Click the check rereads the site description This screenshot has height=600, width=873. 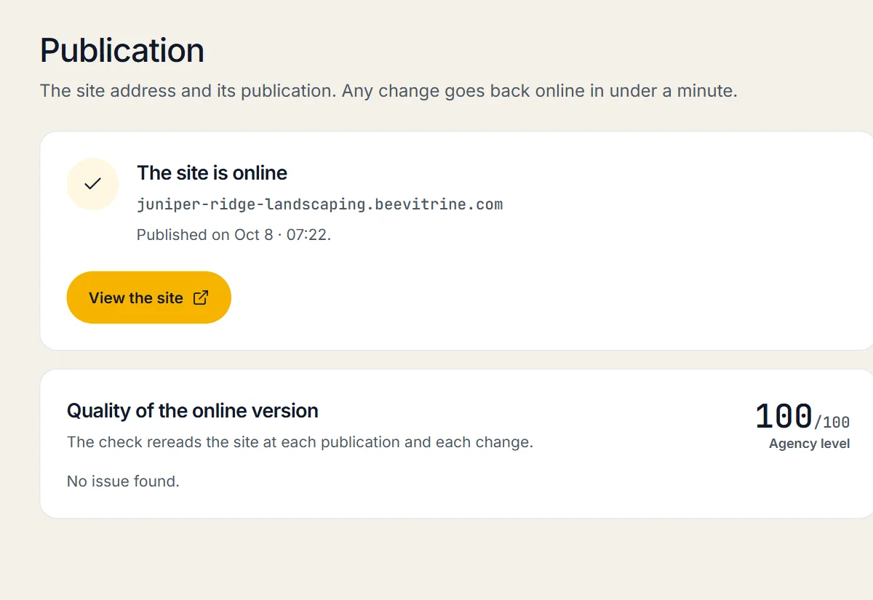[300, 442]
